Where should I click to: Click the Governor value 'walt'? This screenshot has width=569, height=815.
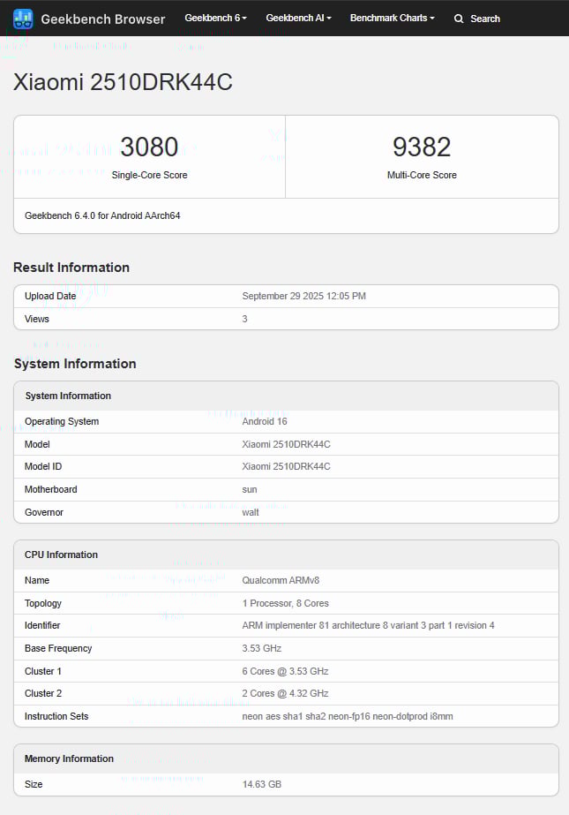click(251, 512)
